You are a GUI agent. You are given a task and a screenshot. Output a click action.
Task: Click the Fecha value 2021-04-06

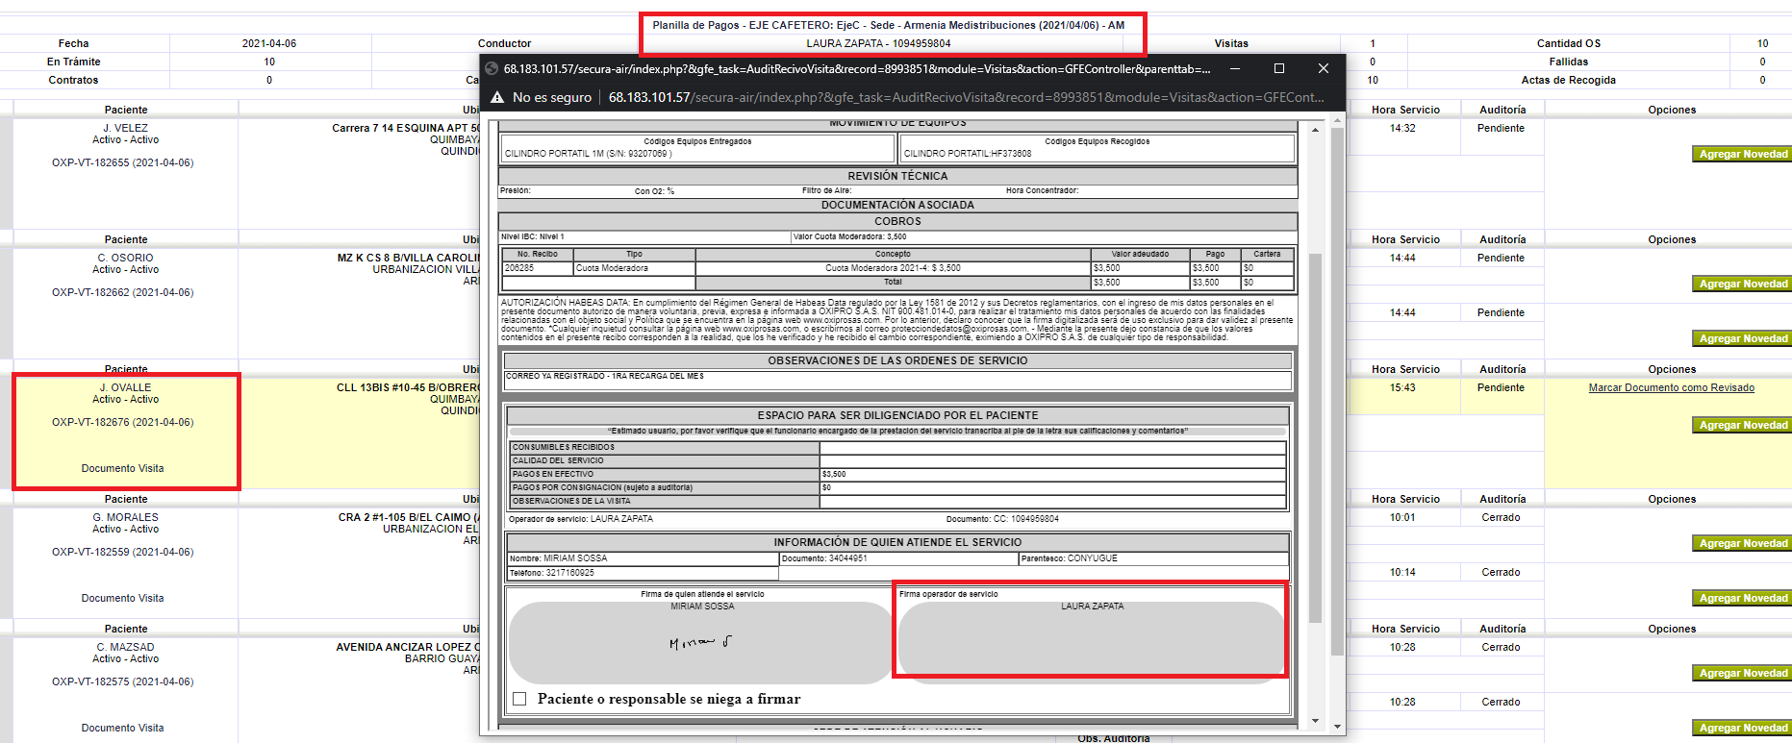click(x=269, y=43)
